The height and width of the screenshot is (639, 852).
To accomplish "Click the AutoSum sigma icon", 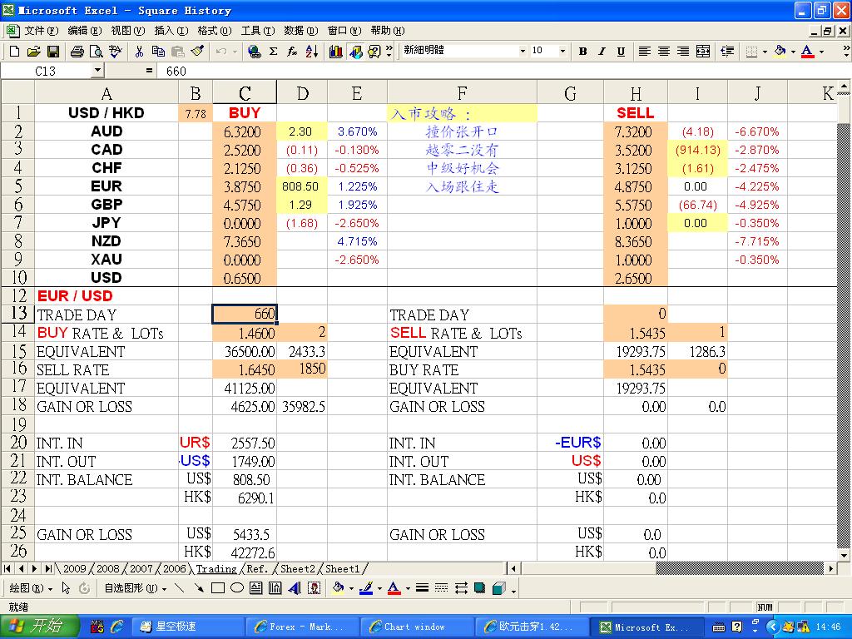I will tap(273, 52).
